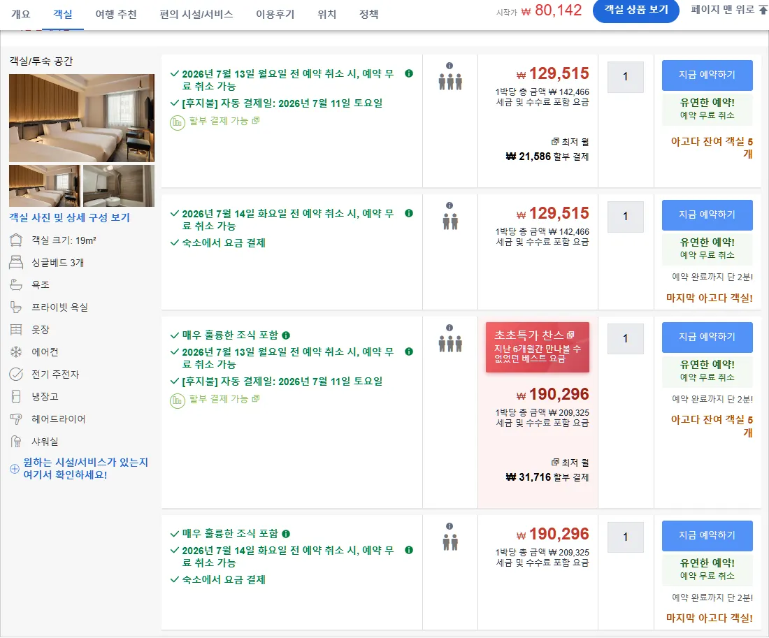Open the main triple-bed room photo

(x=81, y=117)
